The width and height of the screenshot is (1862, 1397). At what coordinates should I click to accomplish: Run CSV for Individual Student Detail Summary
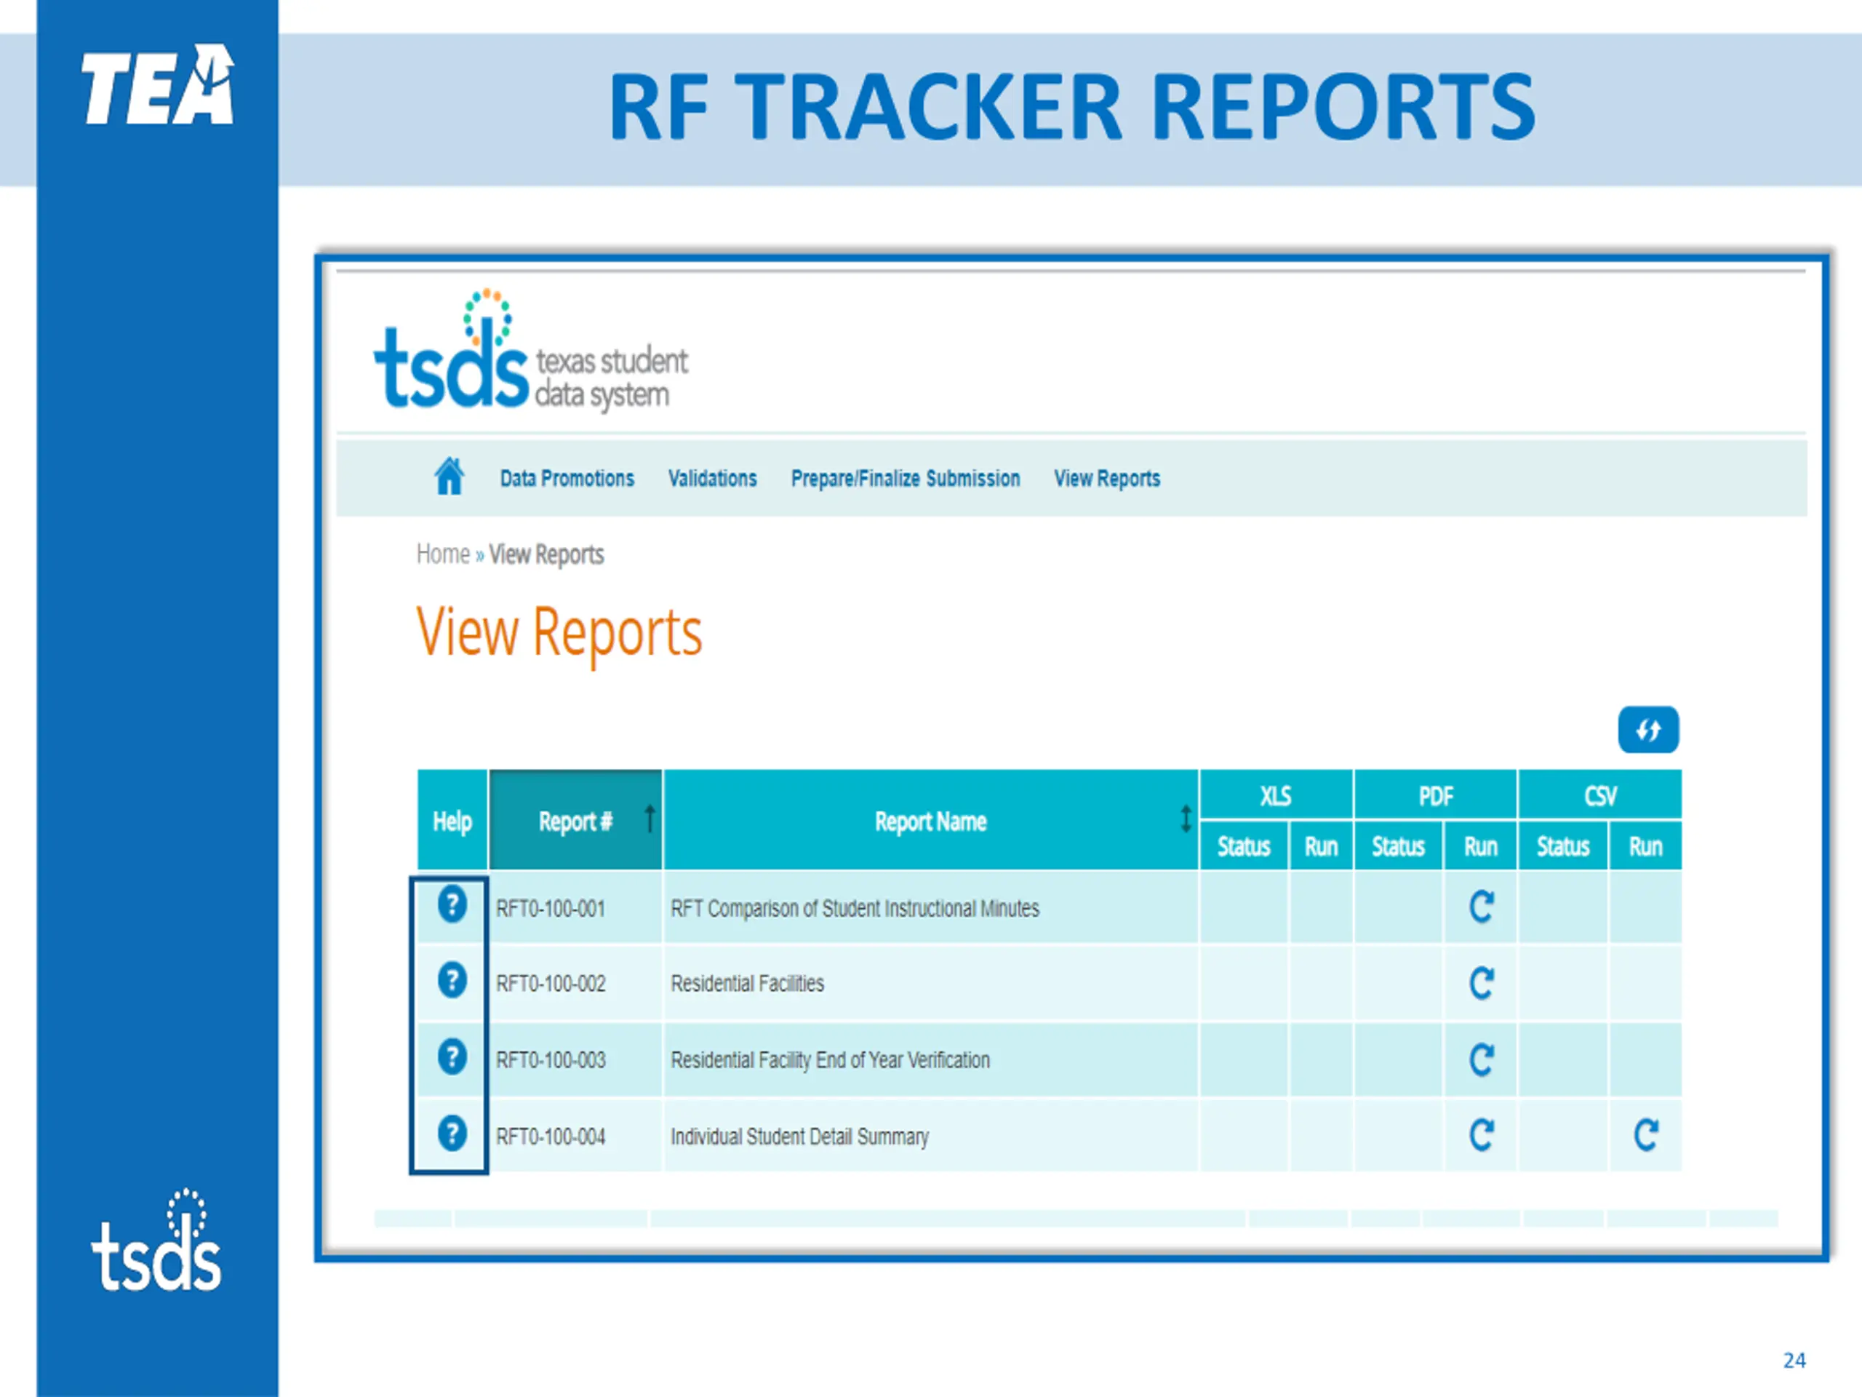1646,1135
